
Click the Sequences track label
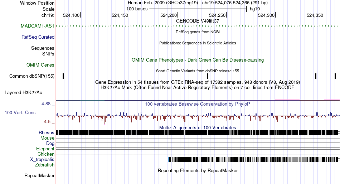[43, 48]
